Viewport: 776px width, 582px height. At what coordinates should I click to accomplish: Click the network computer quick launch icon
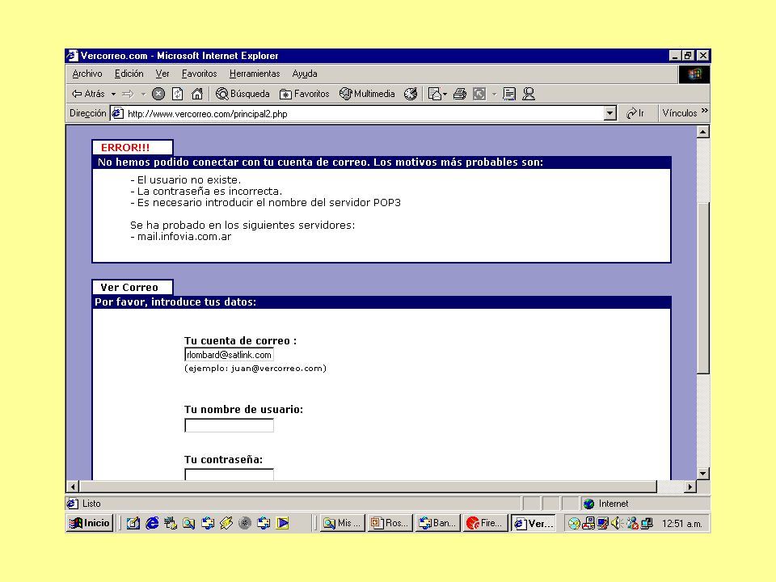[x=171, y=523]
